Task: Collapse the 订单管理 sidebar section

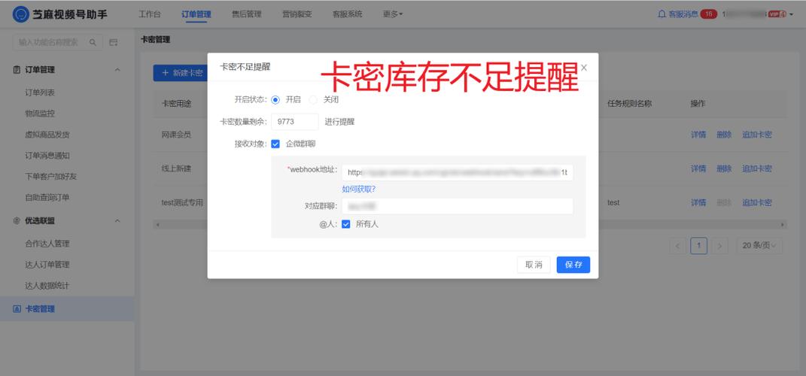Action: coord(117,70)
